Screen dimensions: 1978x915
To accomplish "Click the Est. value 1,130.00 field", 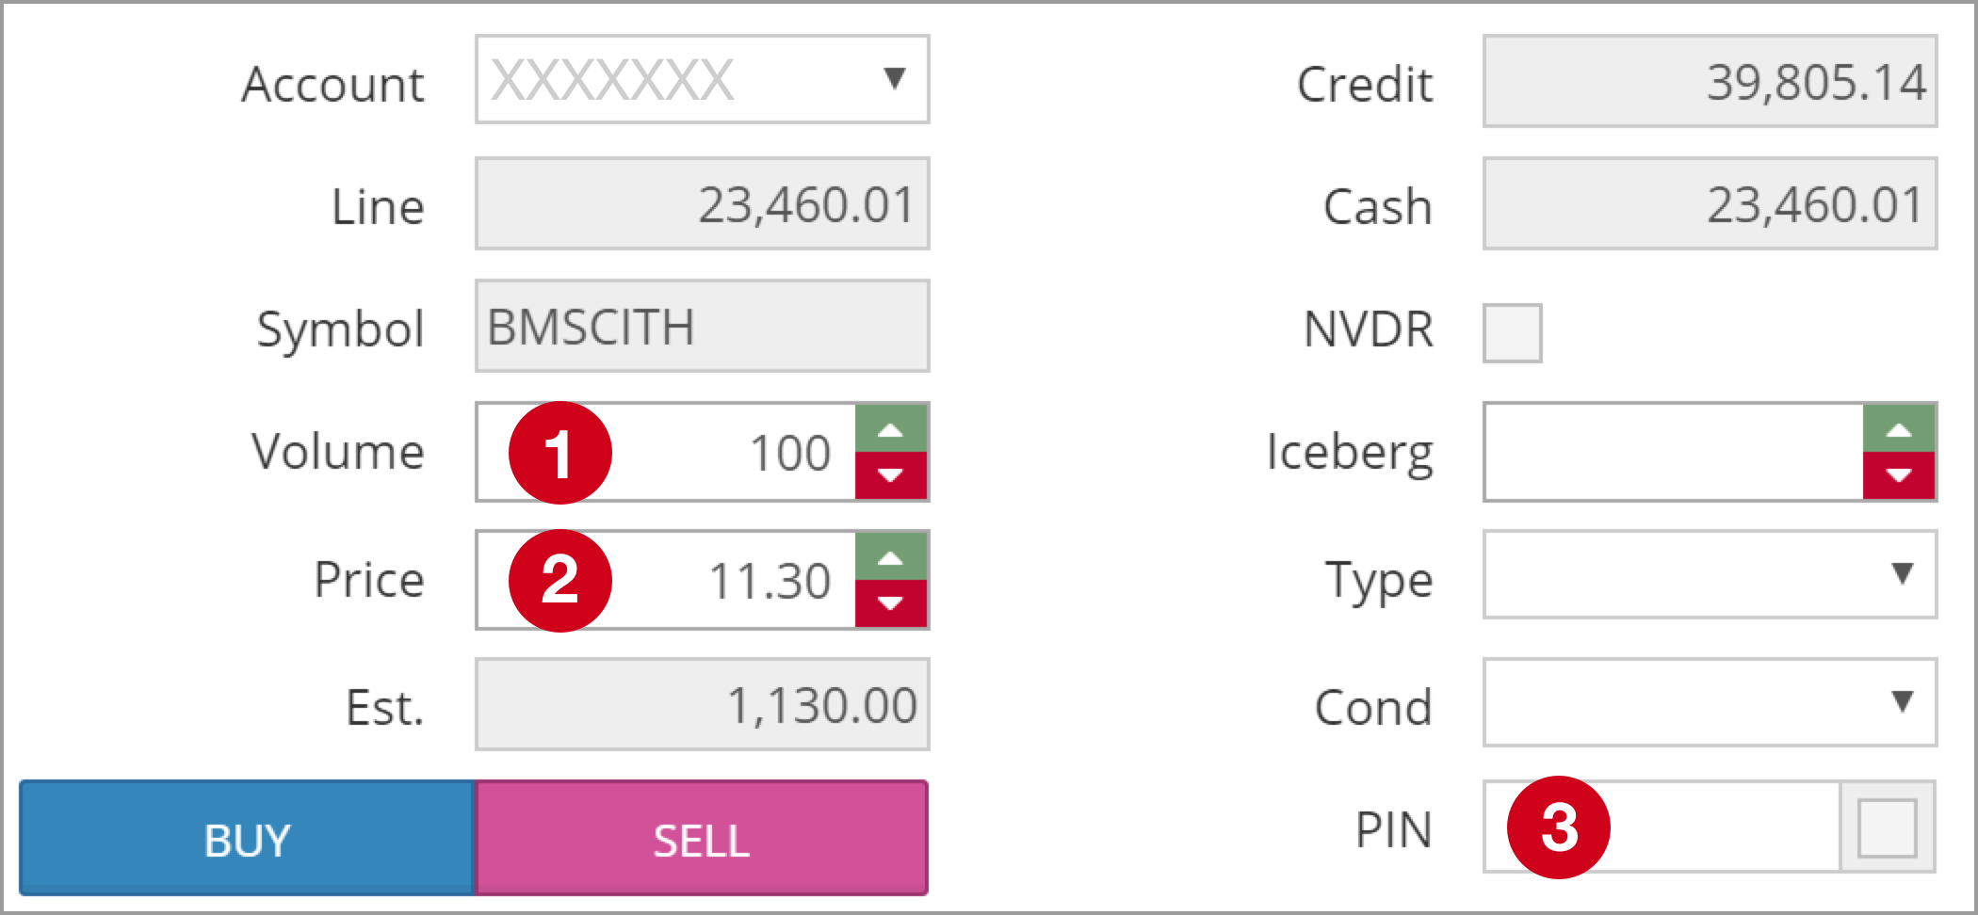I will 703,705.
